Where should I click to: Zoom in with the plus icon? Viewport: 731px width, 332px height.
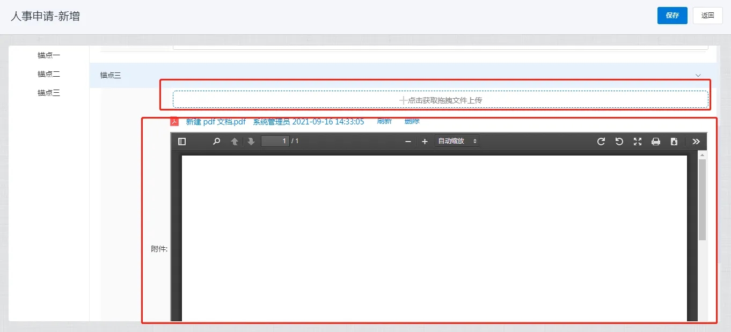click(x=425, y=142)
